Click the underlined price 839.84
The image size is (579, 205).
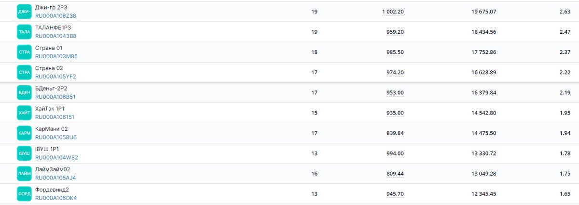[395, 133]
